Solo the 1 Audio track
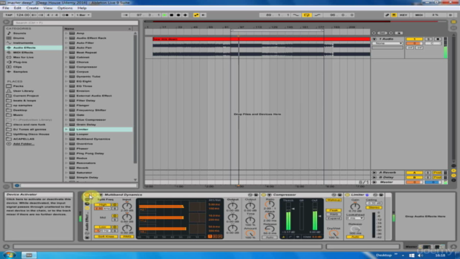This screenshot has height=259, width=460. pos(428,39)
